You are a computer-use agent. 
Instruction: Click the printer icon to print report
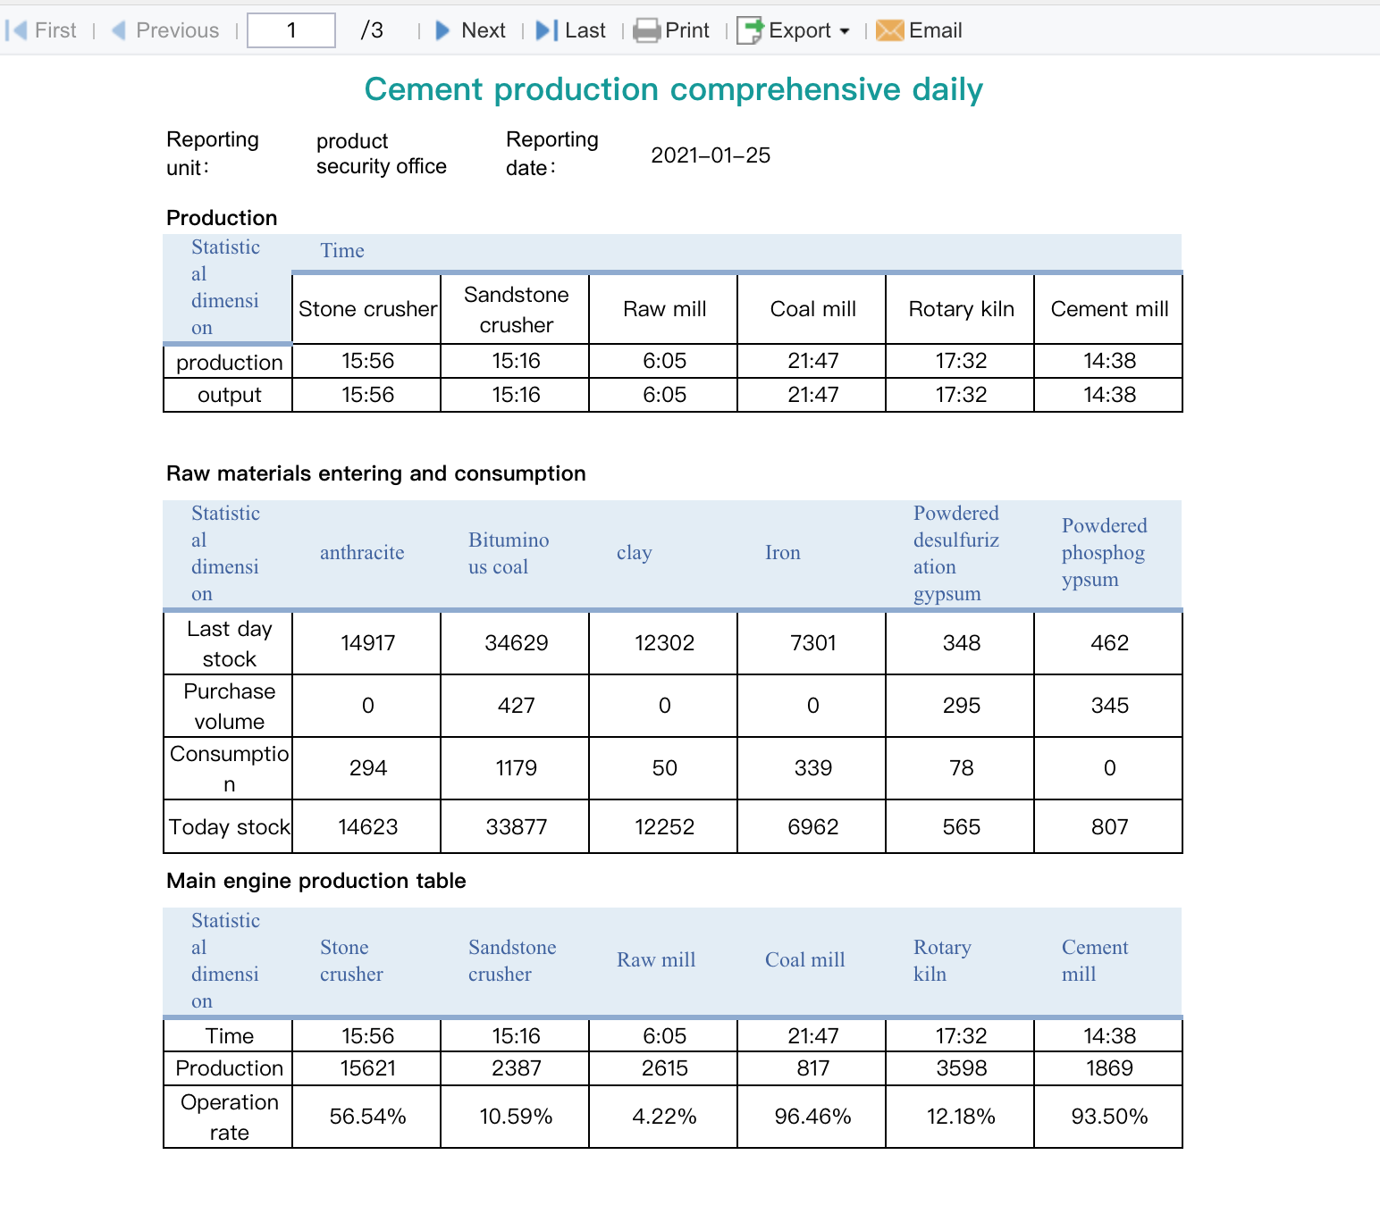point(646,29)
